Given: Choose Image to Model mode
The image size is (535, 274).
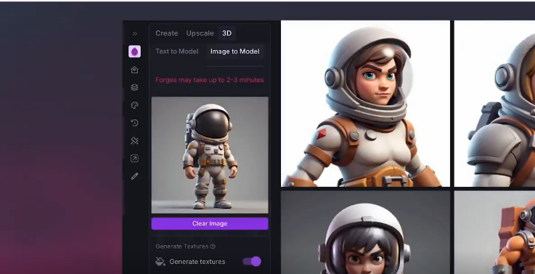Looking at the screenshot, I should coord(234,51).
